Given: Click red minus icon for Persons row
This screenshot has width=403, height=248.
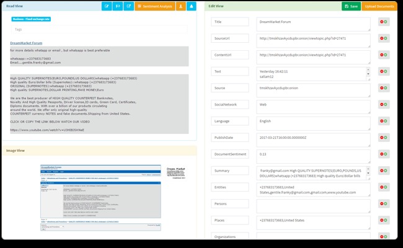Looking at the screenshot, I should pyautogui.click(x=382, y=203).
